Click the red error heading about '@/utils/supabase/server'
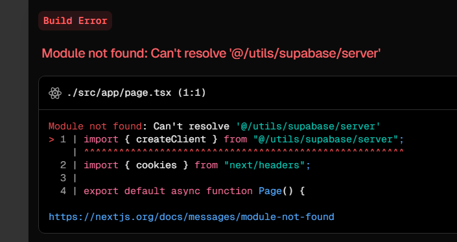 tap(211, 54)
